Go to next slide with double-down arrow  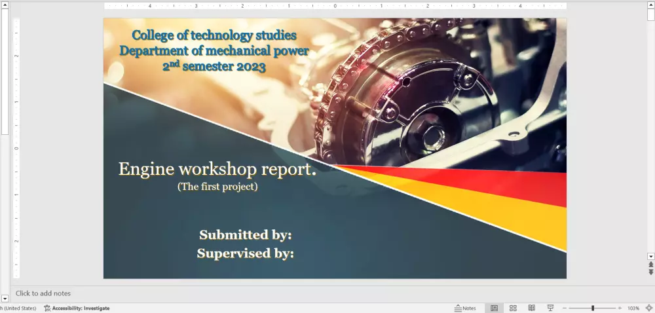650,272
